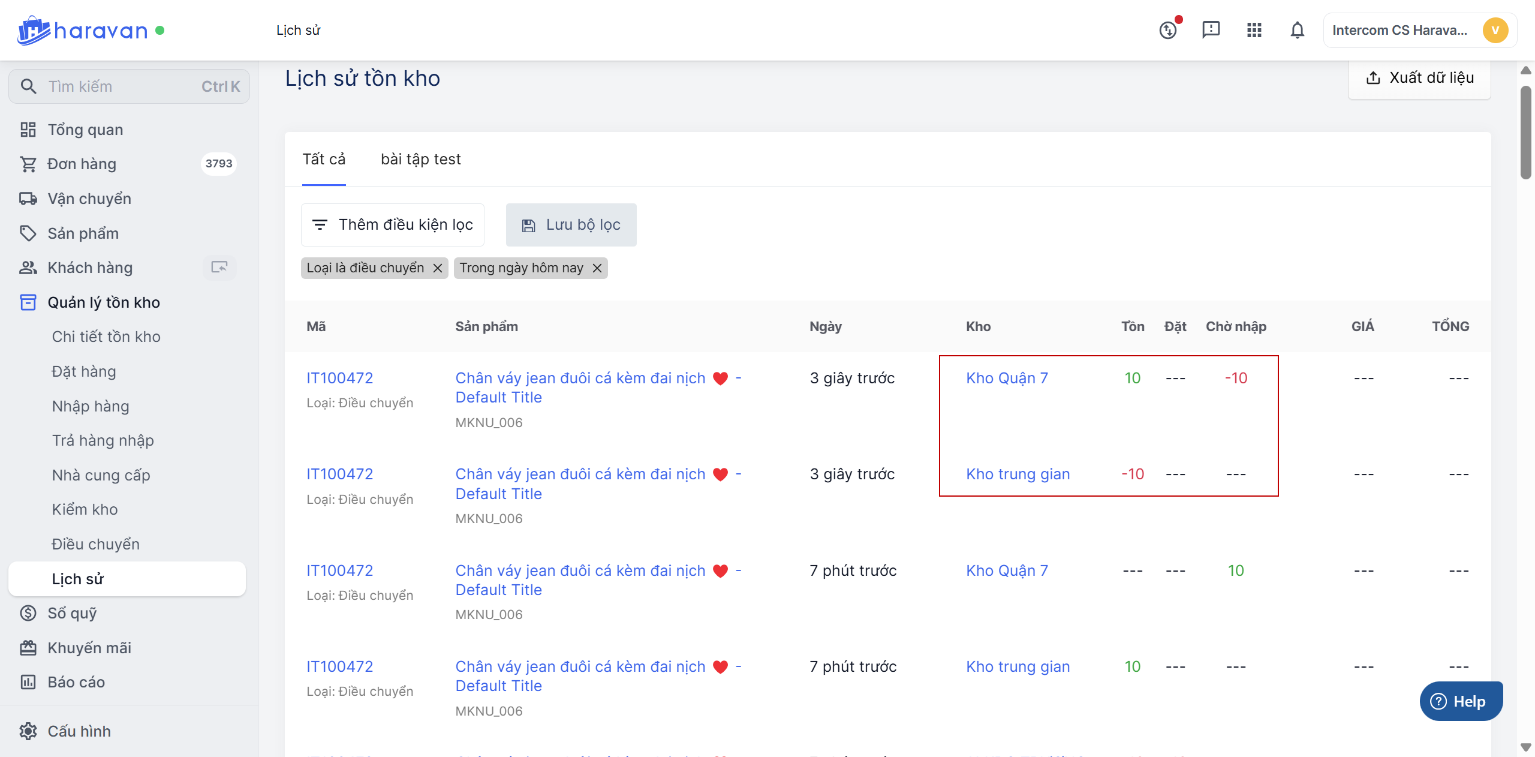
Task: Switch to the 'bài tập test' tab
Action: (x=420, y=159)
